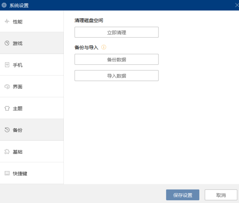
Task: Open the 性能 settings tab
Action: click(32, 21)
